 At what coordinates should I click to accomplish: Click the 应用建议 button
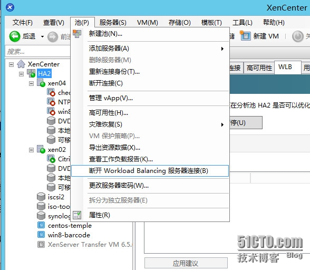click(186, 263)
